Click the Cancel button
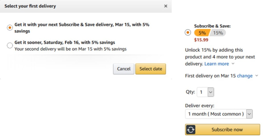The image size is (263, 138). (x=124, y=69)
